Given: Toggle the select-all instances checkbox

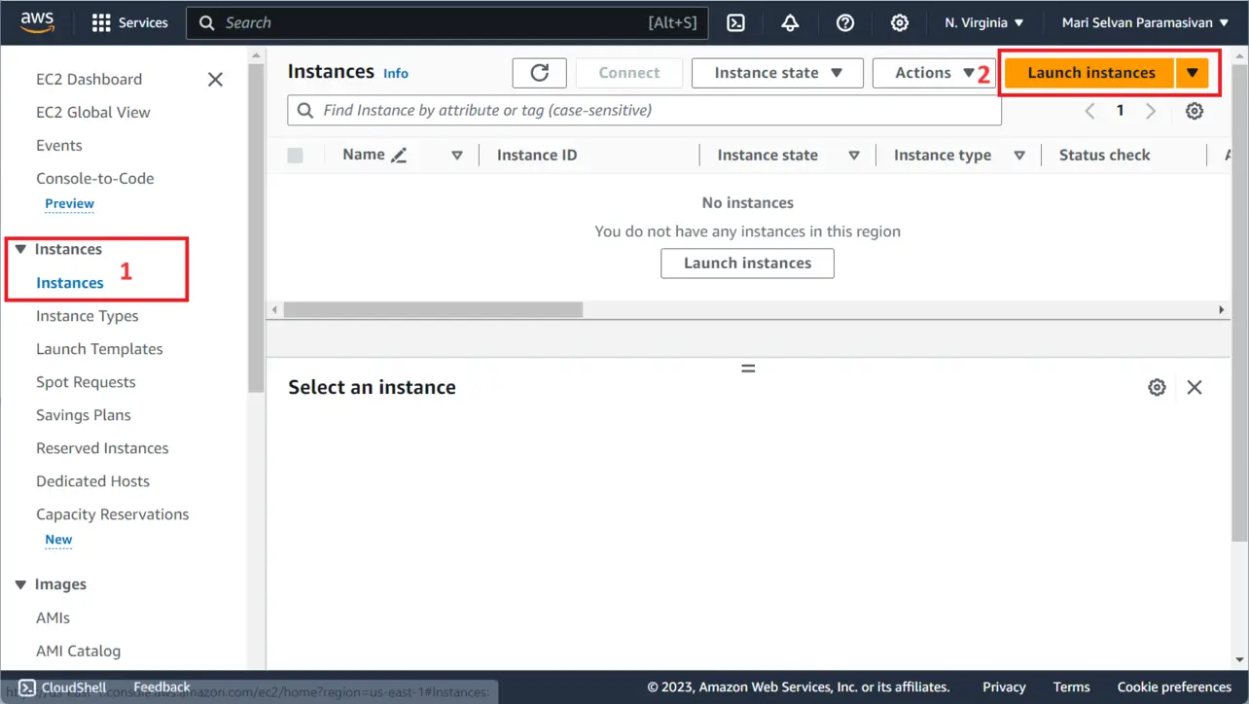Looking at the screenshot, I should pyautogui.click(x=296, y=156).
